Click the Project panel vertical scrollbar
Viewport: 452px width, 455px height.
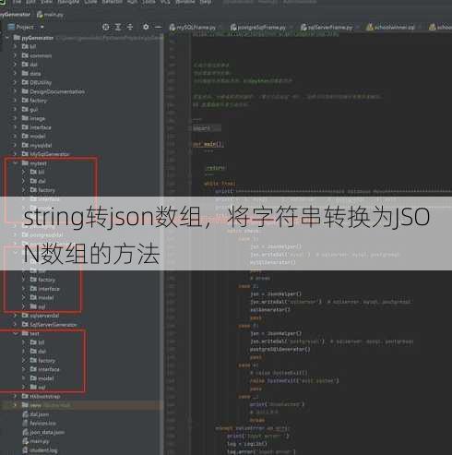pyautogui.click(x=161, y=243)
